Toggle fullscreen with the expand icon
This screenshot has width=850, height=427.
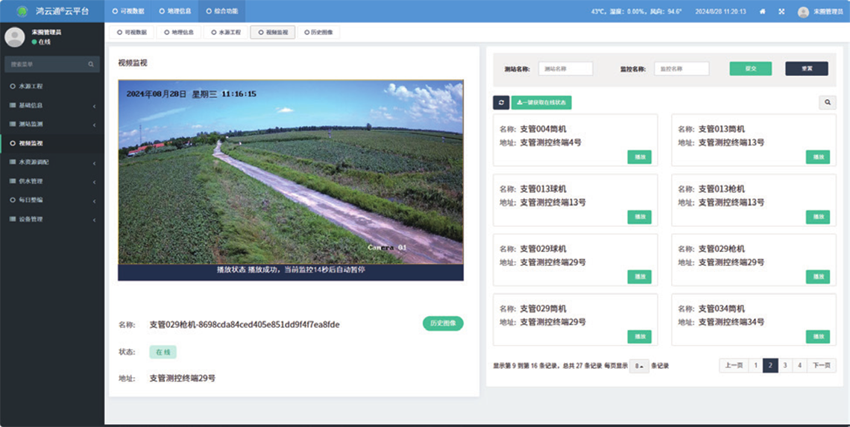click(x=781, y=11)
